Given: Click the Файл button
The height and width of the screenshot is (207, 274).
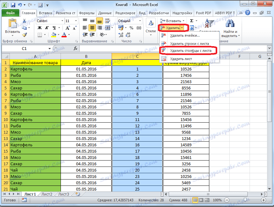Looking at the screenshot, I should pos(10,13).
